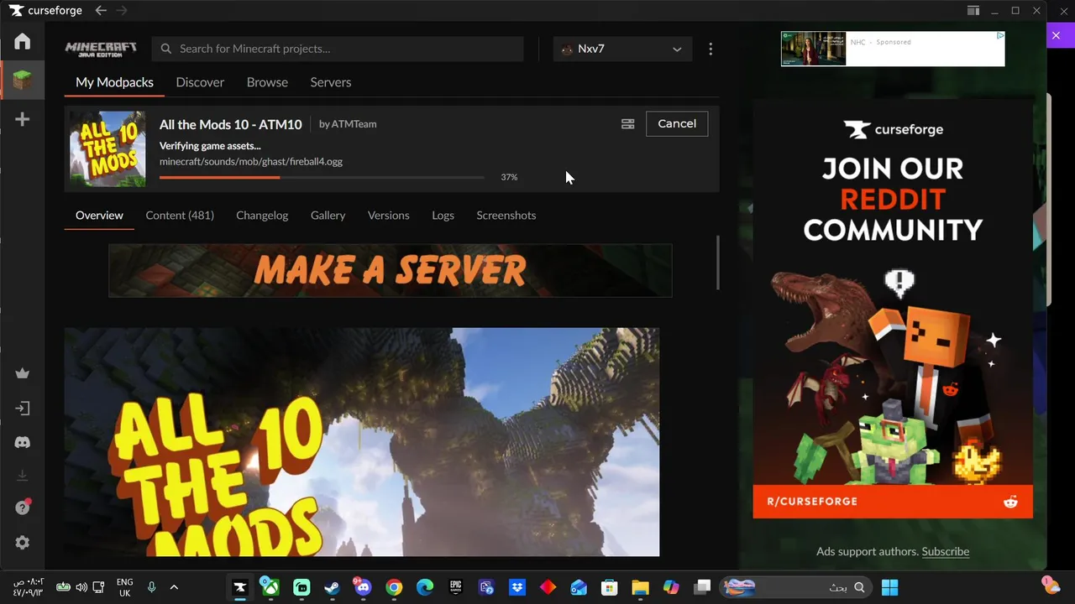The image size is (1075, 604).
Task: Open the Logs tab
Action: click(x=443, y=216)
